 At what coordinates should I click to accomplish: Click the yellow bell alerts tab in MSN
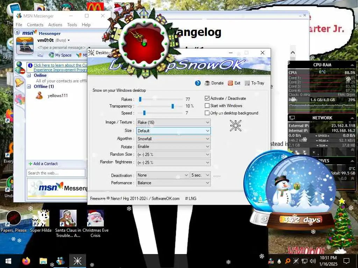click(19, 82)
